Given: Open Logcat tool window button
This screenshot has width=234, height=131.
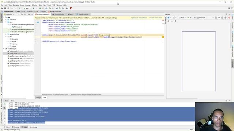Looking at the screenshot, I should point(33,127).
